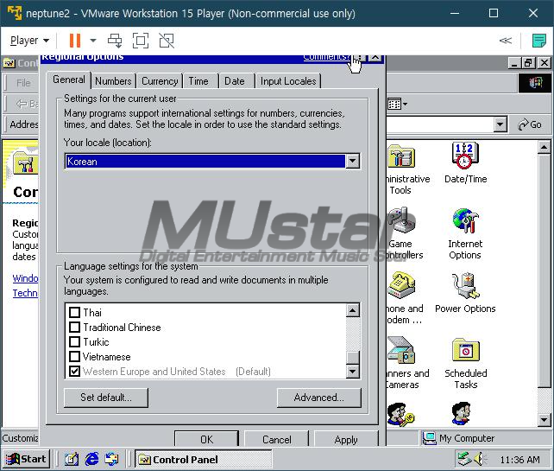Click the language list scrollbar thumb
This screenshot has width=554, height=471.
(x=353, y=358)
